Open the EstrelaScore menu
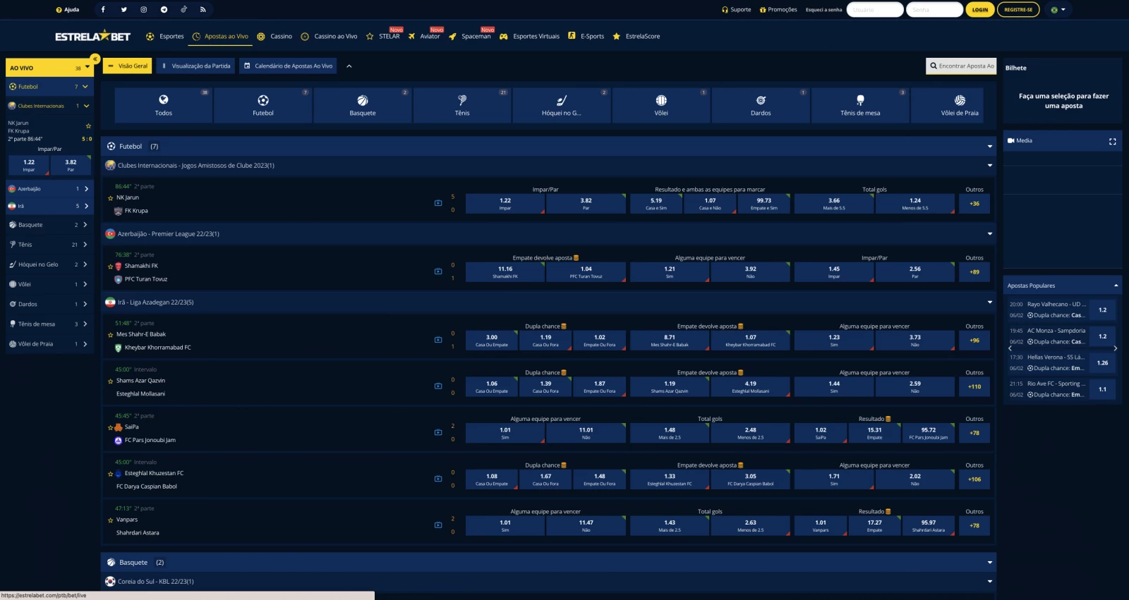The image size is (1129, 600). (636, 36)
